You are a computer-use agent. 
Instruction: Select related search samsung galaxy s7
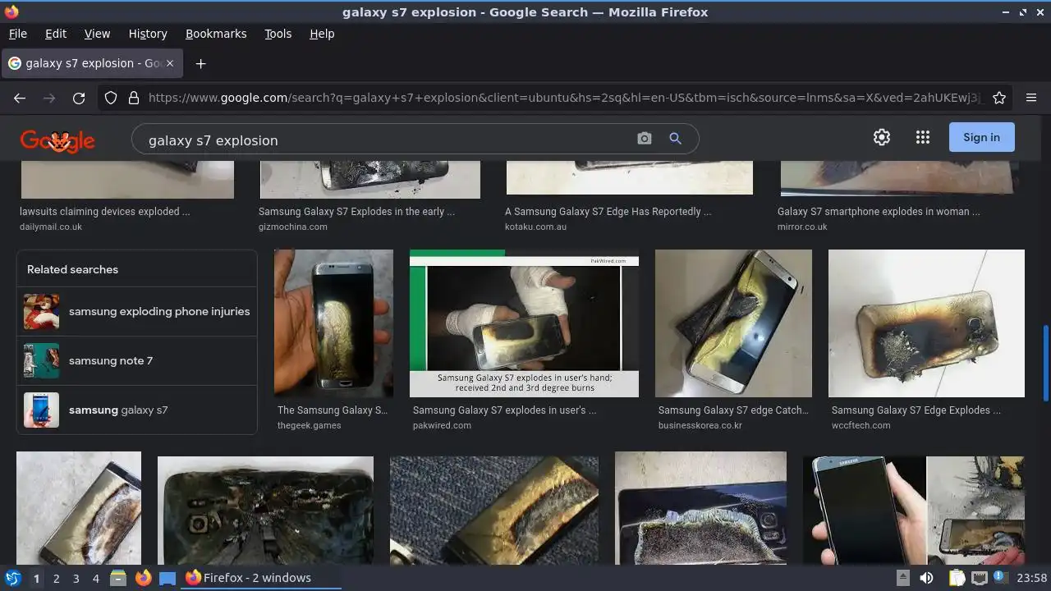point(137,410)
